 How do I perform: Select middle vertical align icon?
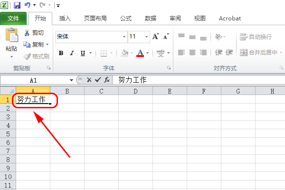coord(192,37)
